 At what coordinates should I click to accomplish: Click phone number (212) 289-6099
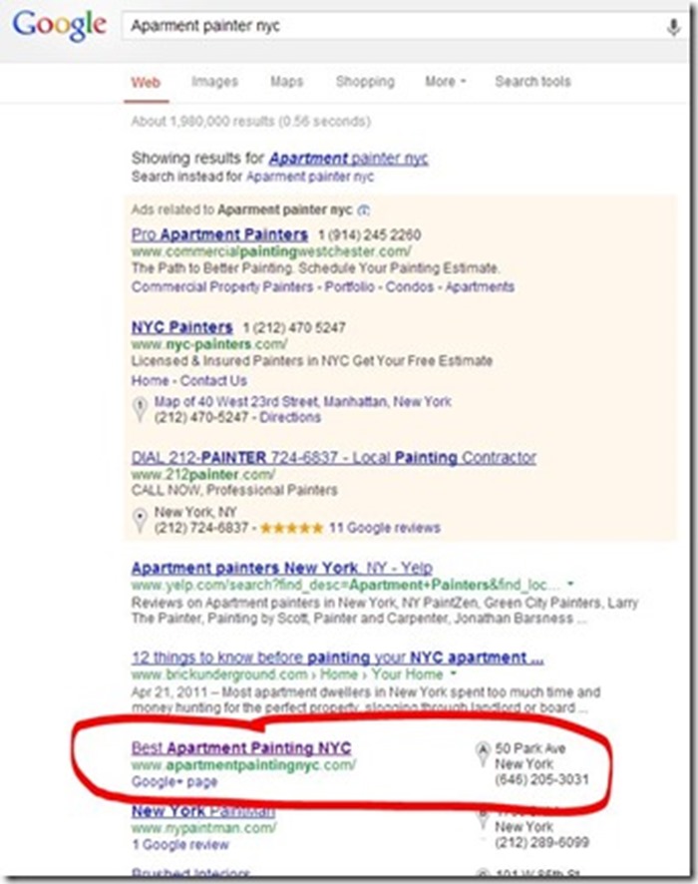click(542, 842)
